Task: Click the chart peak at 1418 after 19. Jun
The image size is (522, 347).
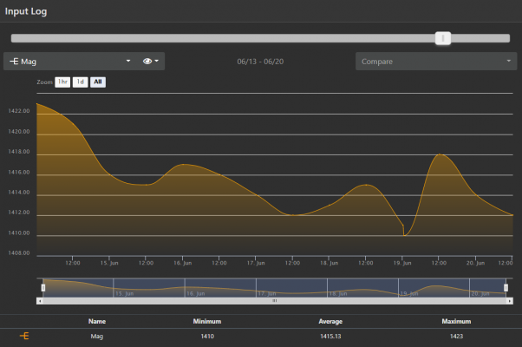Action: (x=440, y=154)
